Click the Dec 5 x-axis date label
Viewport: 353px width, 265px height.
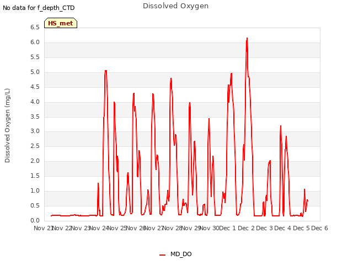(302, 228)
